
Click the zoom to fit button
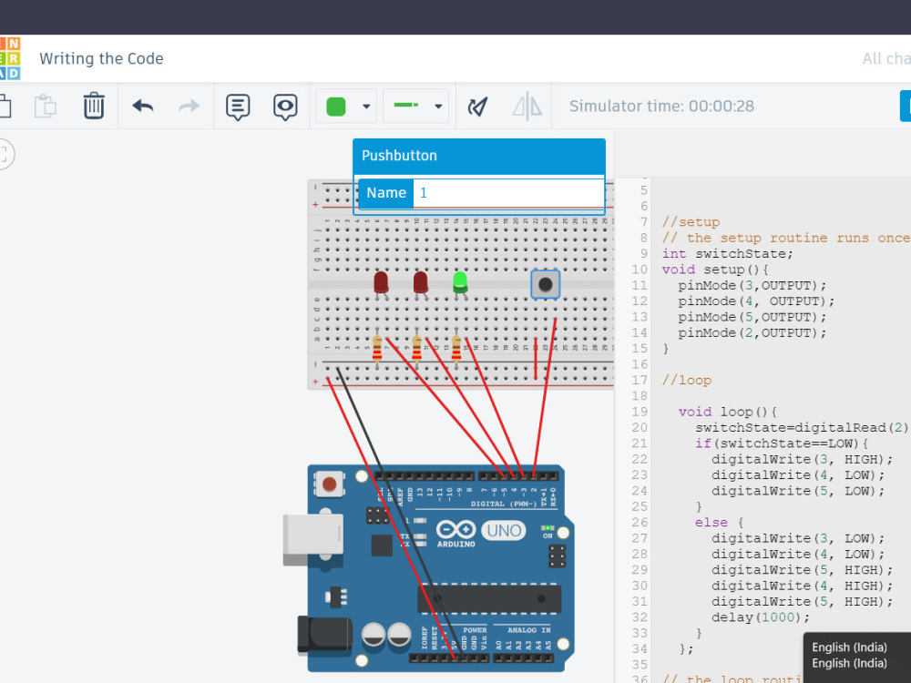(x=5, y=154)
